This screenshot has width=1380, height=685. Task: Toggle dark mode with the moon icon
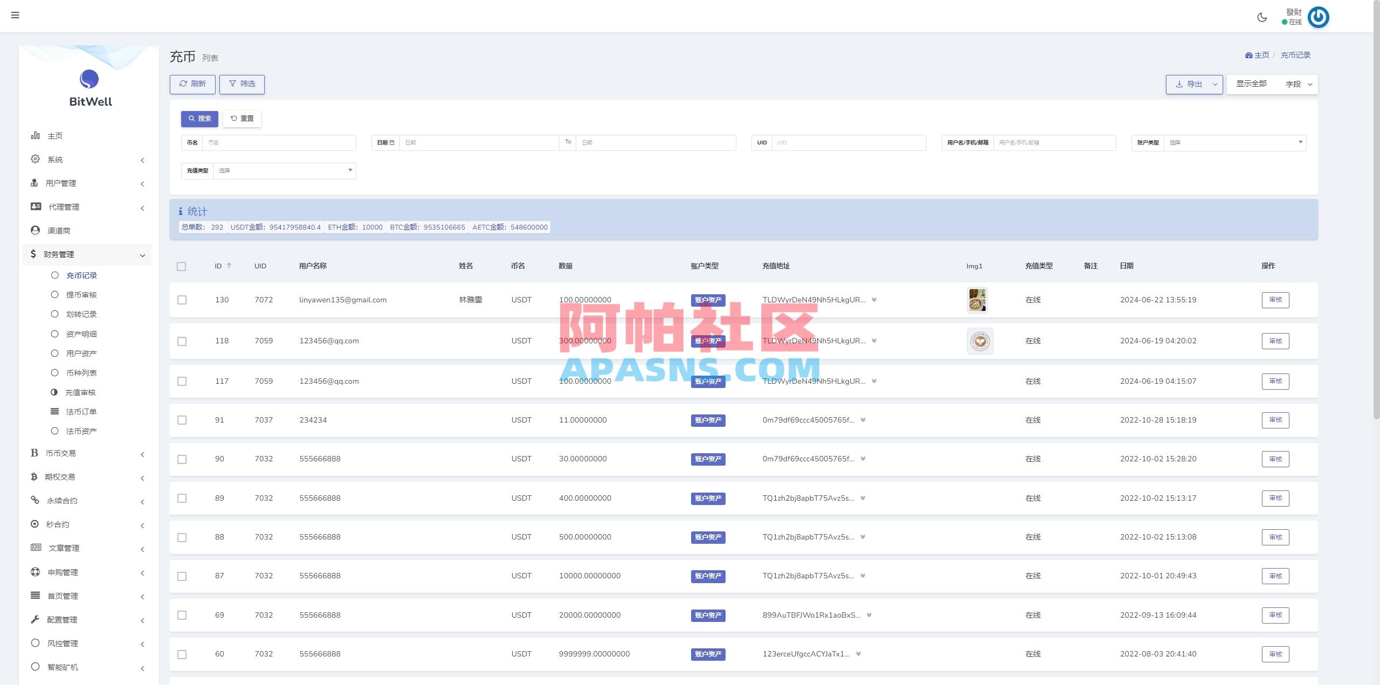1261,17
